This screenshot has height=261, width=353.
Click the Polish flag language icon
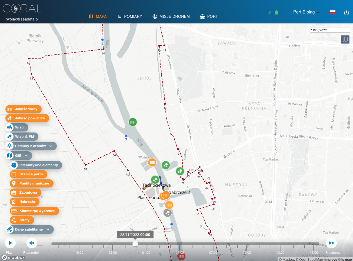[x=333, y=12]
